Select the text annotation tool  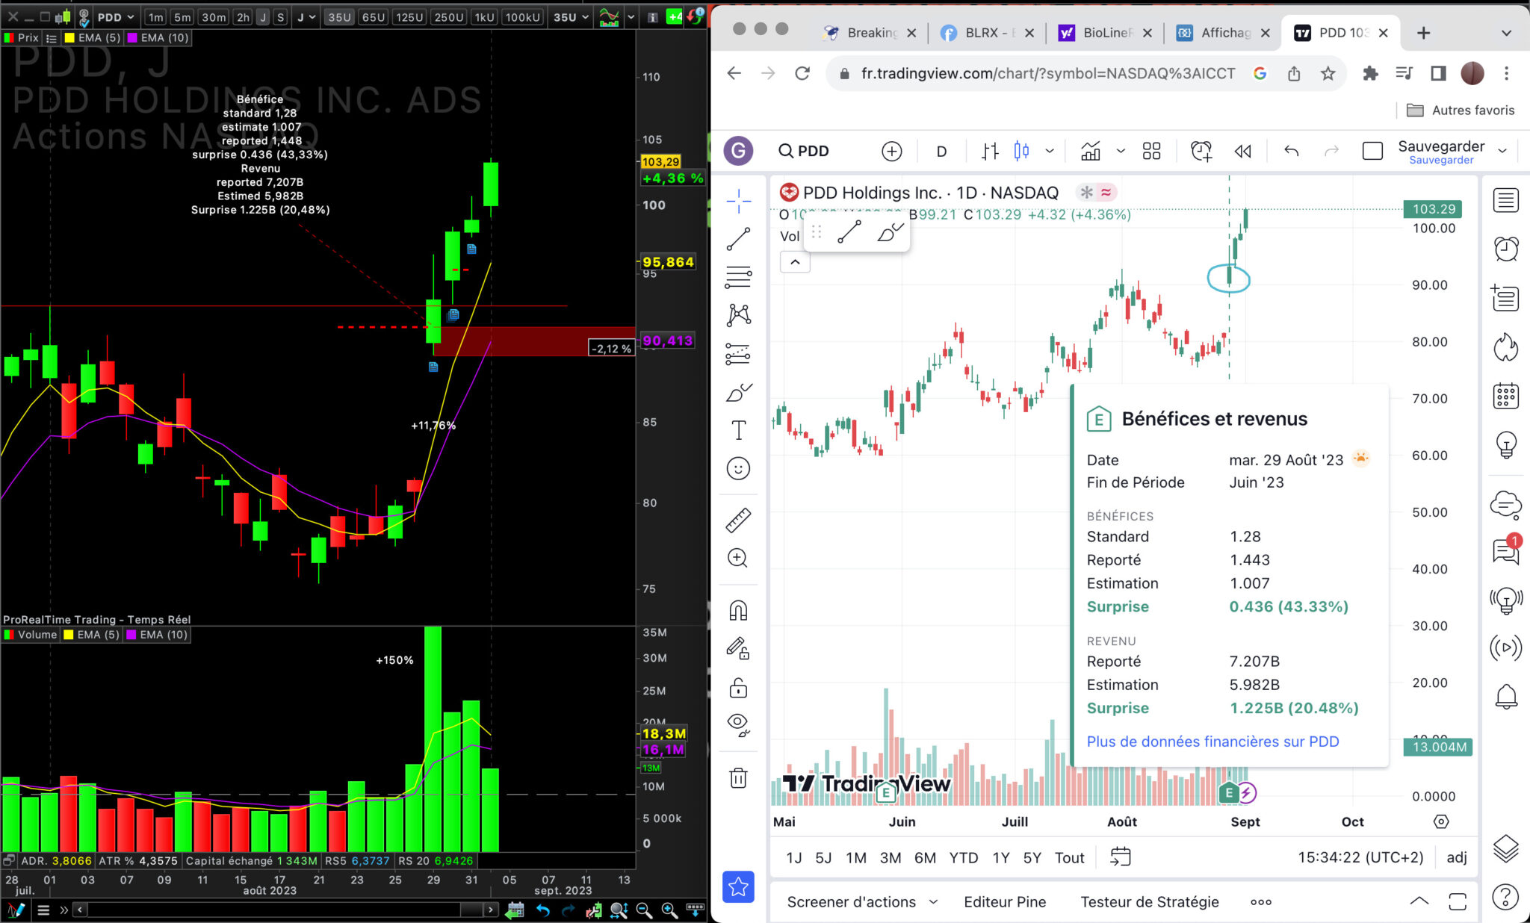click(738, 430)
